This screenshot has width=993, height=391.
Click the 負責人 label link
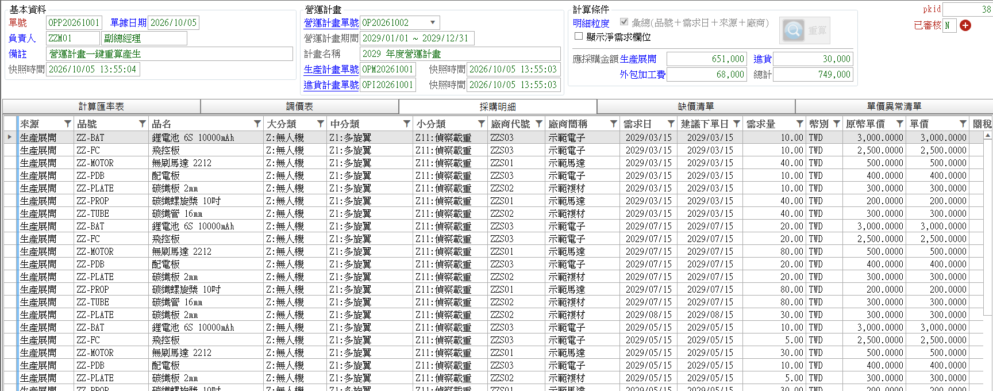[x=22, y=39]
